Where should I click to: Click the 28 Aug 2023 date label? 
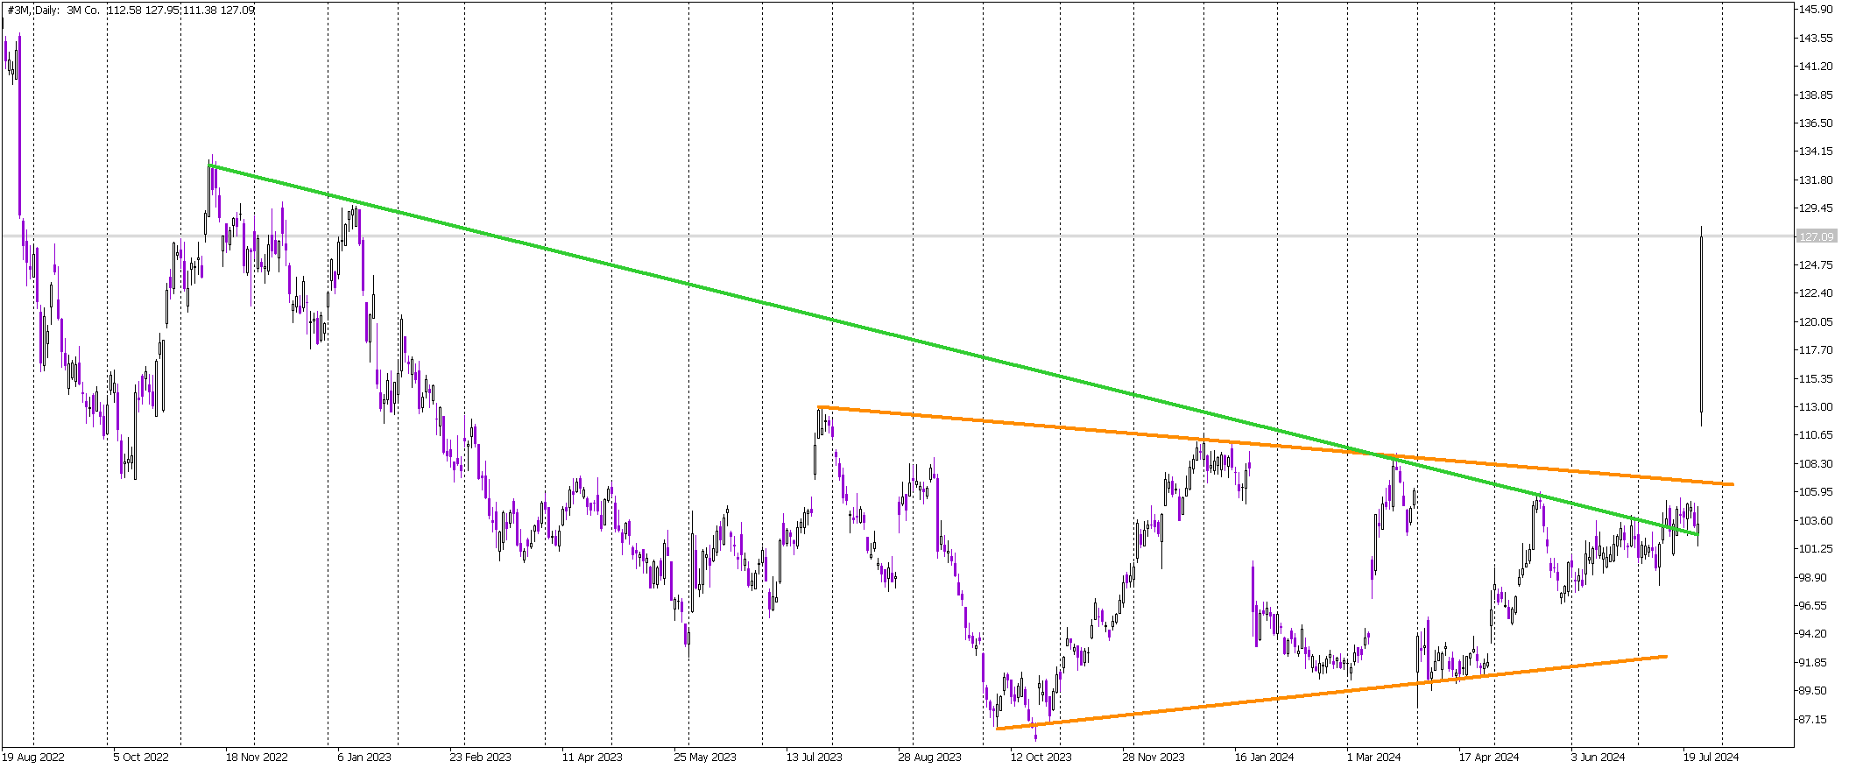pos(929,757)
